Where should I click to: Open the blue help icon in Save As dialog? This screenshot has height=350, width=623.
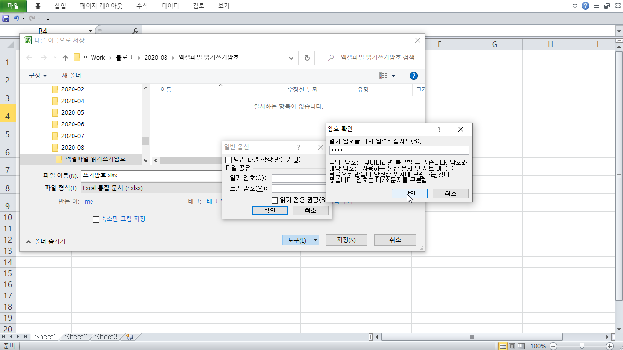click(x=414, y=76)
